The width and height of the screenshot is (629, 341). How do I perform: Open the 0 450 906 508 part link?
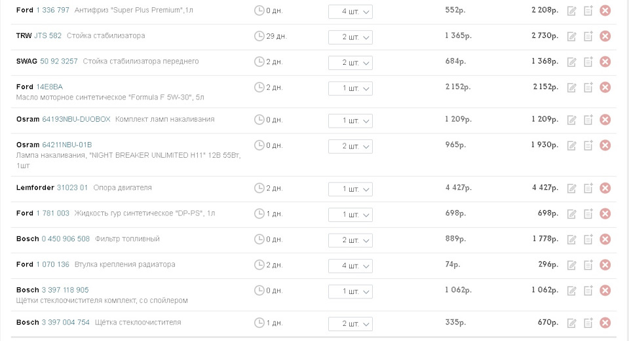coord(66,240)
